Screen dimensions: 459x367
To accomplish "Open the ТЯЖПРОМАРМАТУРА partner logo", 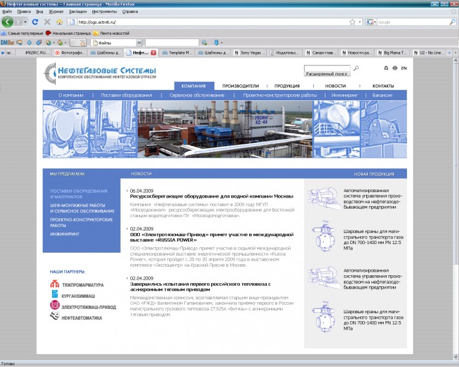I will 76,284.
